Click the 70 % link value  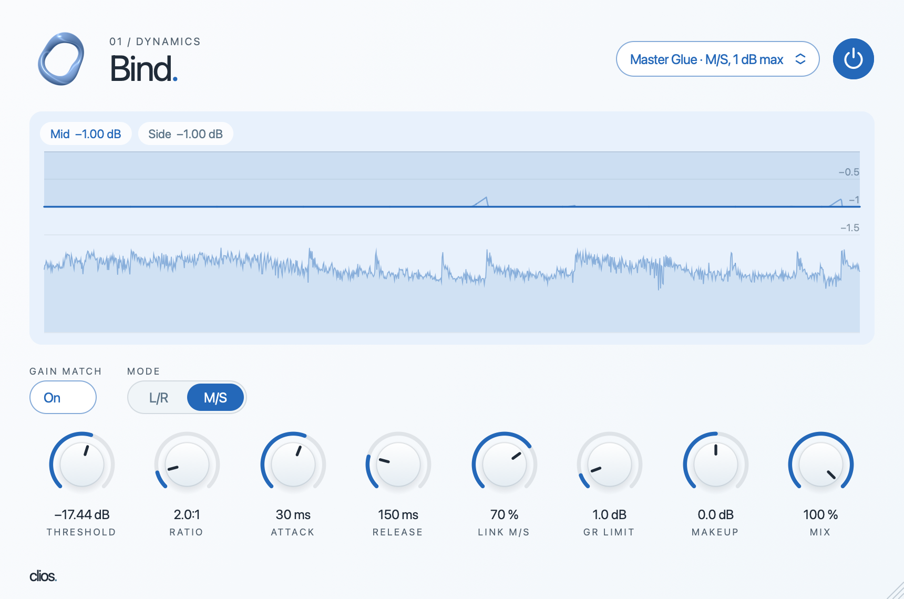coord(504,514)
